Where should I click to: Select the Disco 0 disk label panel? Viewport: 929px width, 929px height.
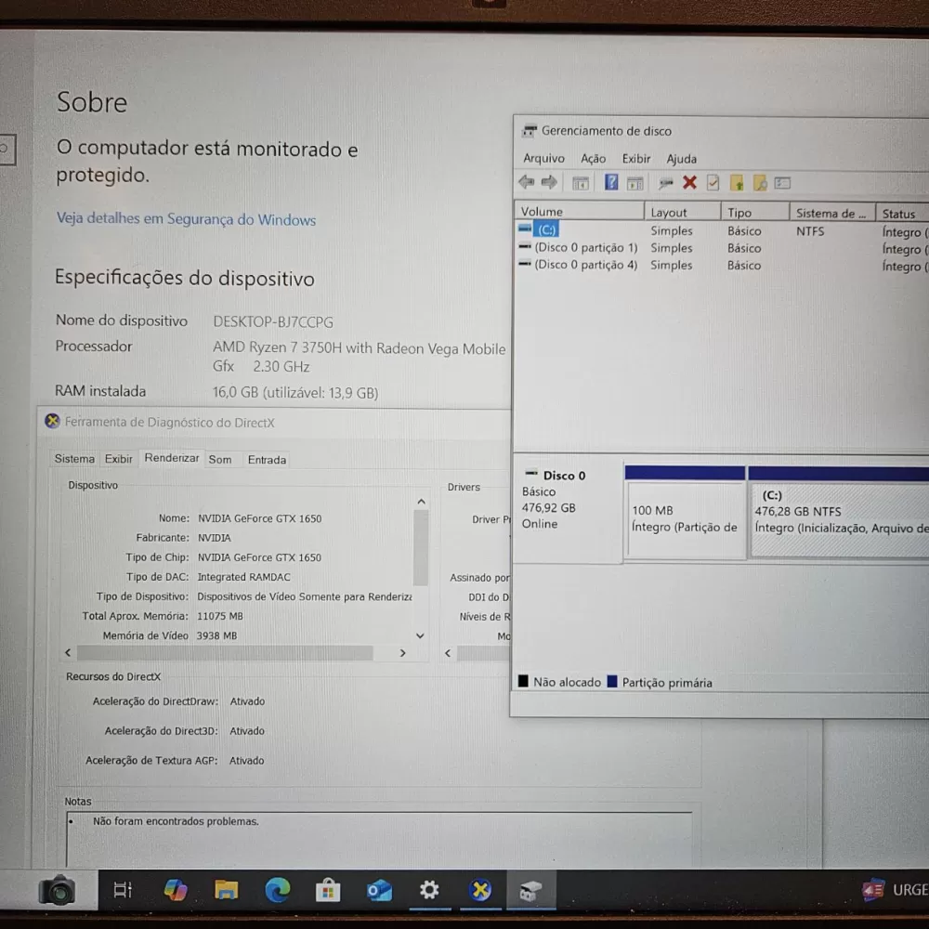pyautogui.click(x=568, y=508)
